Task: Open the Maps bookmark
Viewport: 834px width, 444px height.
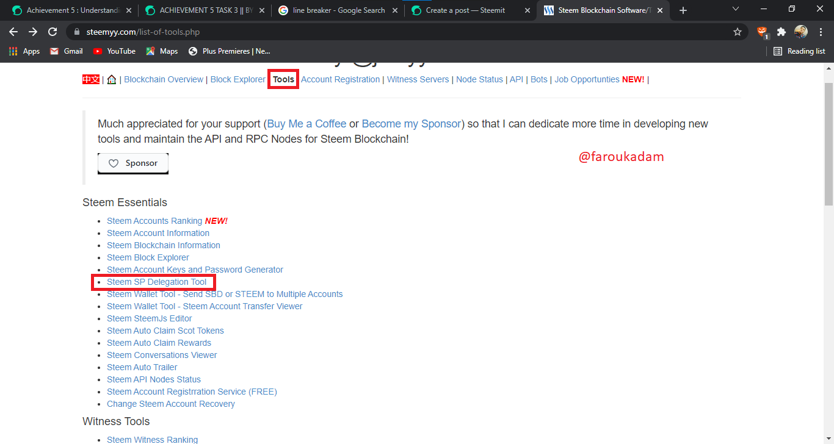Action: click(162, 51)
